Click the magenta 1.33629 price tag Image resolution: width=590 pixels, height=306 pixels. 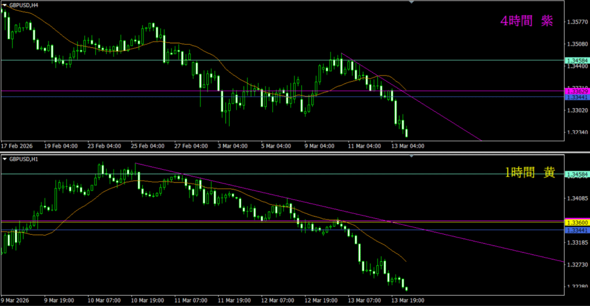[577, 91]
